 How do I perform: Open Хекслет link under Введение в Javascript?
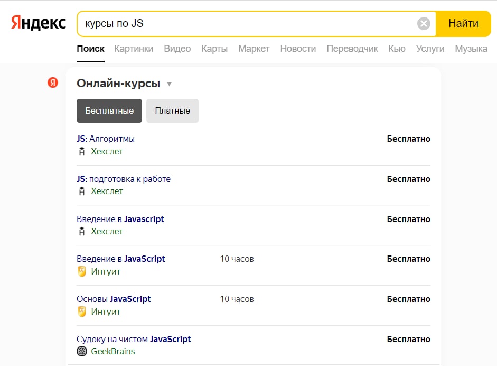point(107,232)
